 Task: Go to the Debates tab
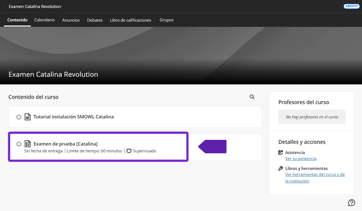pyautogui.click(x=95, y=20)
